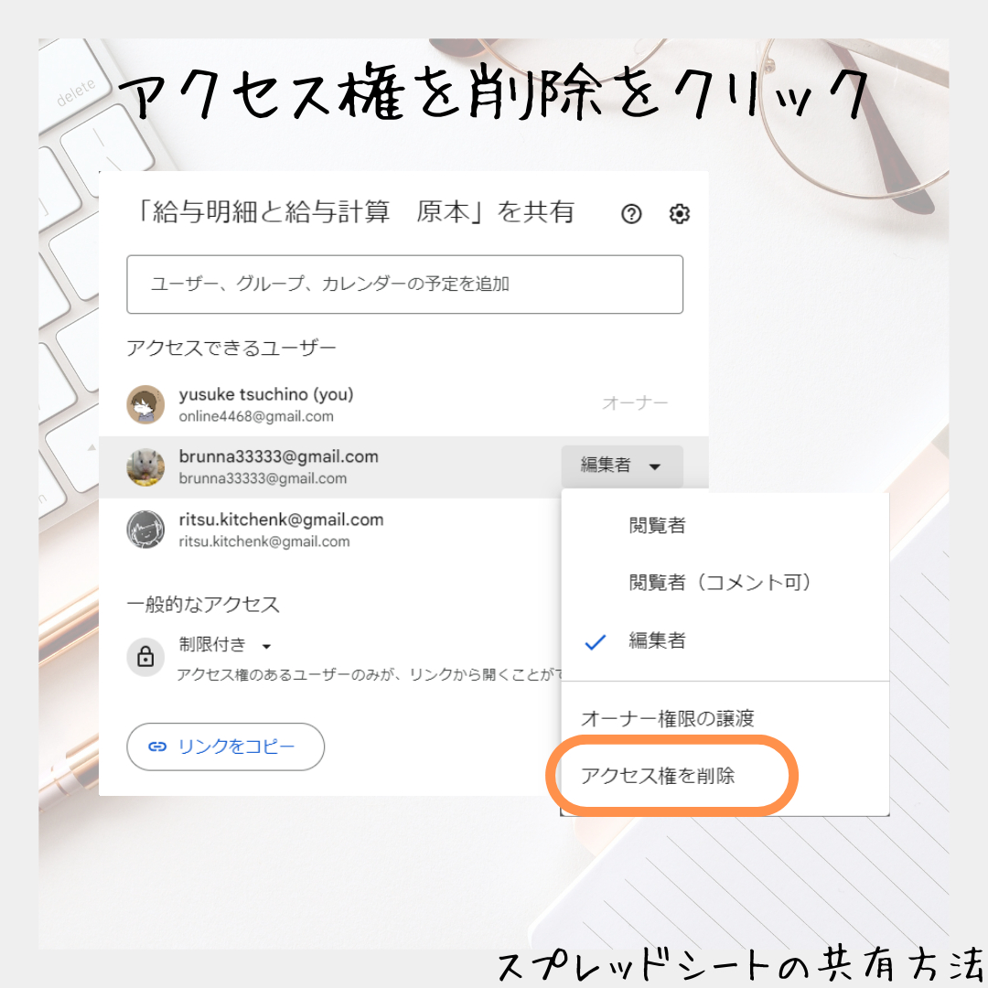
Task: Select オーナー権限の譲渡 menu entry
Action: pos(667,718)
